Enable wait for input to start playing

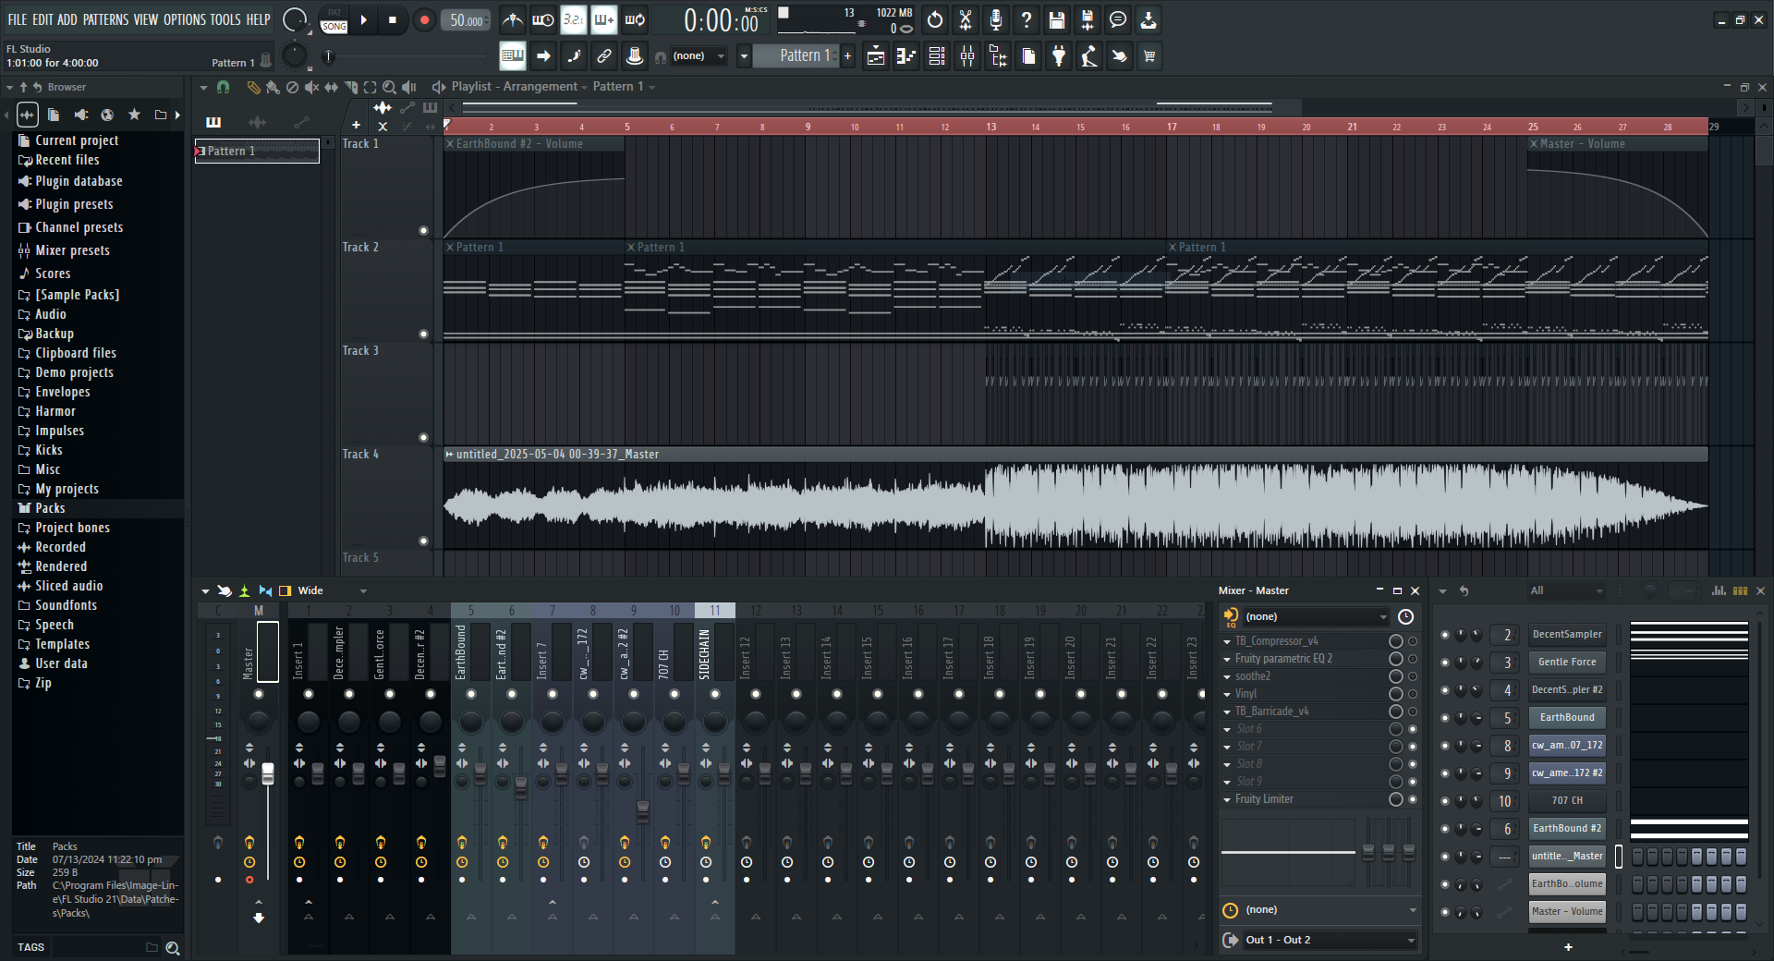(543, 19)
